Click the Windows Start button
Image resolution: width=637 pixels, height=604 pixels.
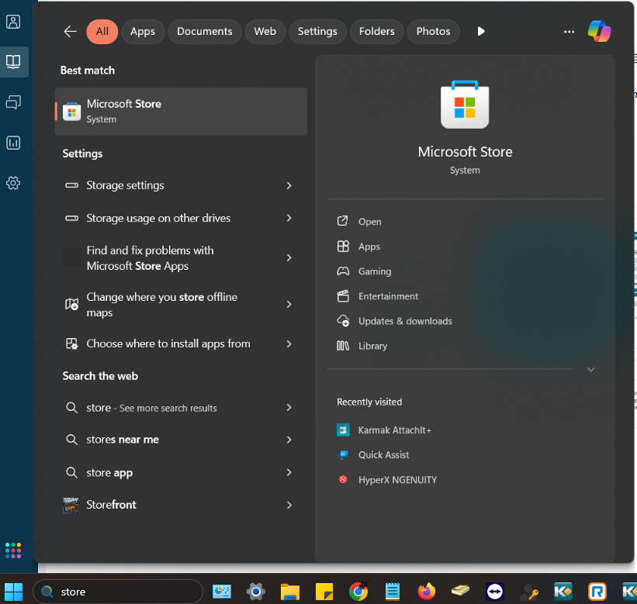(13, 592)
